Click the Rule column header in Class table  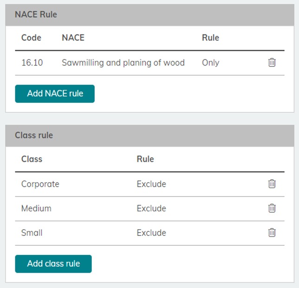[145, 159]
